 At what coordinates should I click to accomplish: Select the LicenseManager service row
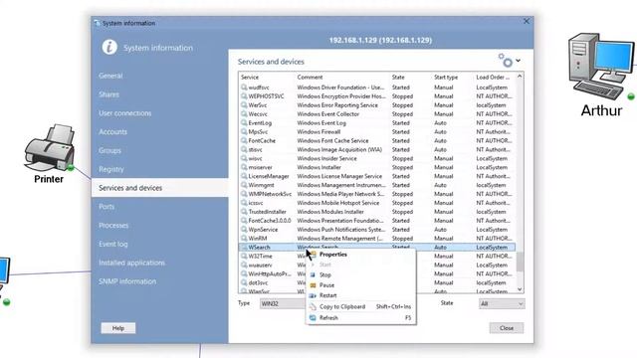pyautogui.click(x=377, y=176)
